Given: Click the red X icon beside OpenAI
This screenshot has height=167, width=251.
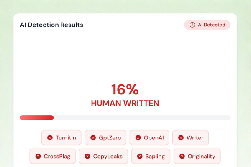Looking at the screenshot, I should point(138,138).
